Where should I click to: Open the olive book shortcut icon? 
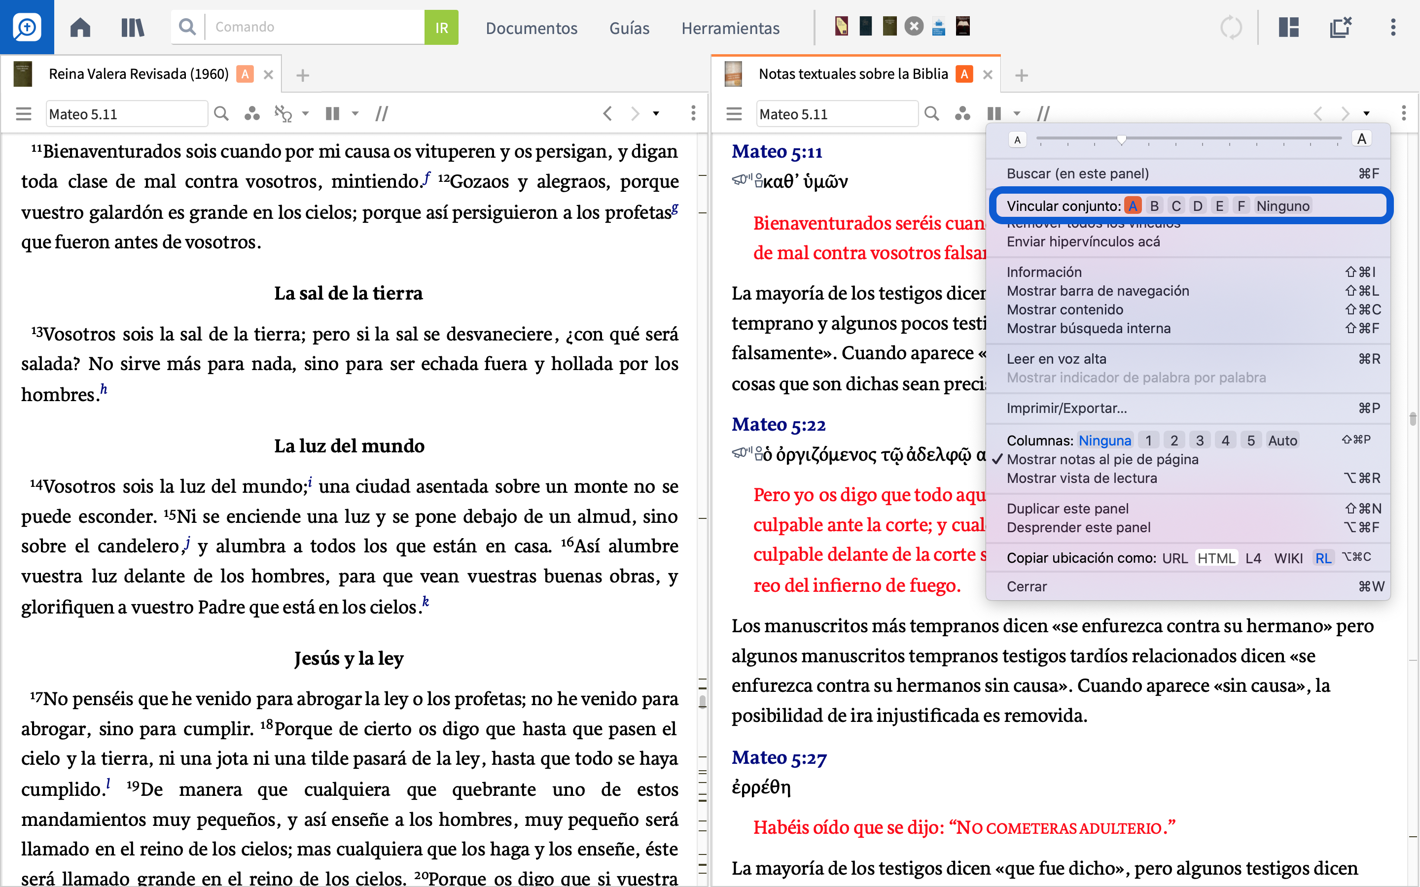(x=889, y=27)
